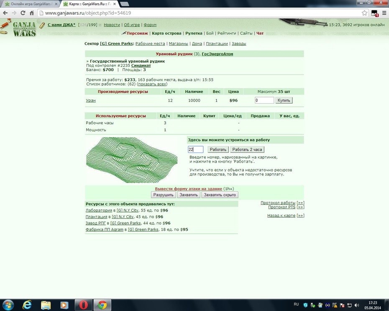Open the Windows Start button
Image resolution: width=389 pixels, height=311 pixels.
[x=8, y=305]
